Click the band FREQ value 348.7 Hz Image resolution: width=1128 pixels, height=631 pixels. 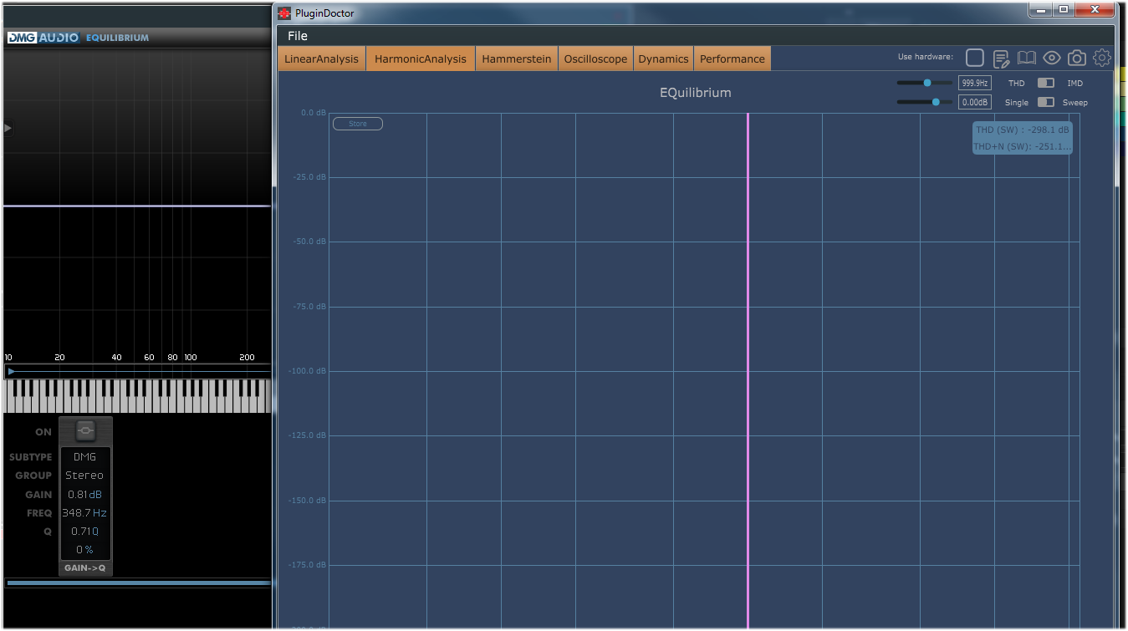click(84, 513)
